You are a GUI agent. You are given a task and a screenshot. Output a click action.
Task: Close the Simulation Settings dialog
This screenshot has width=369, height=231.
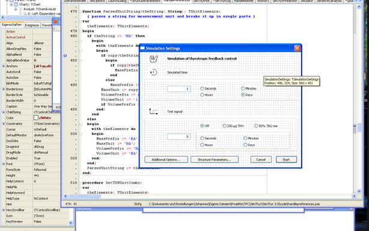pyautogui.click(x=297, y=48)
